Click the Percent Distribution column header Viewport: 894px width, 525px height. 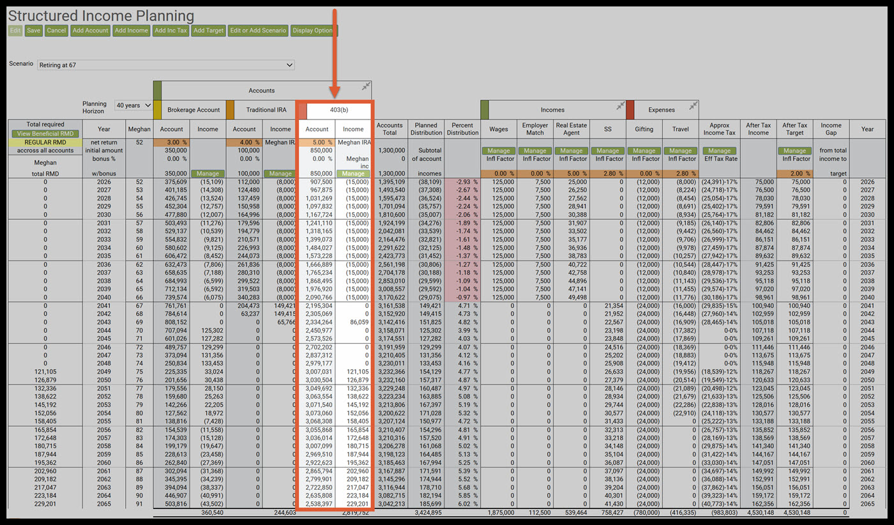coord(462,129)
